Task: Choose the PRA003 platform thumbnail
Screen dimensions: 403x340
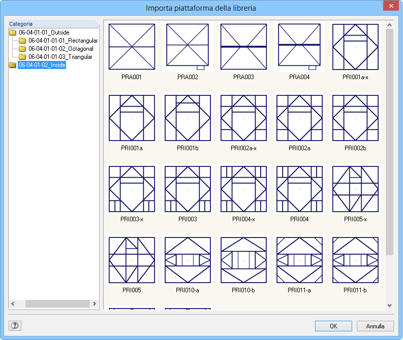Action: point(243,47)
